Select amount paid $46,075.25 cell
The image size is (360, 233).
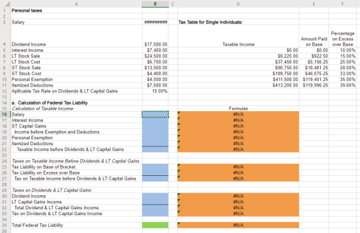tap(314, 74)
